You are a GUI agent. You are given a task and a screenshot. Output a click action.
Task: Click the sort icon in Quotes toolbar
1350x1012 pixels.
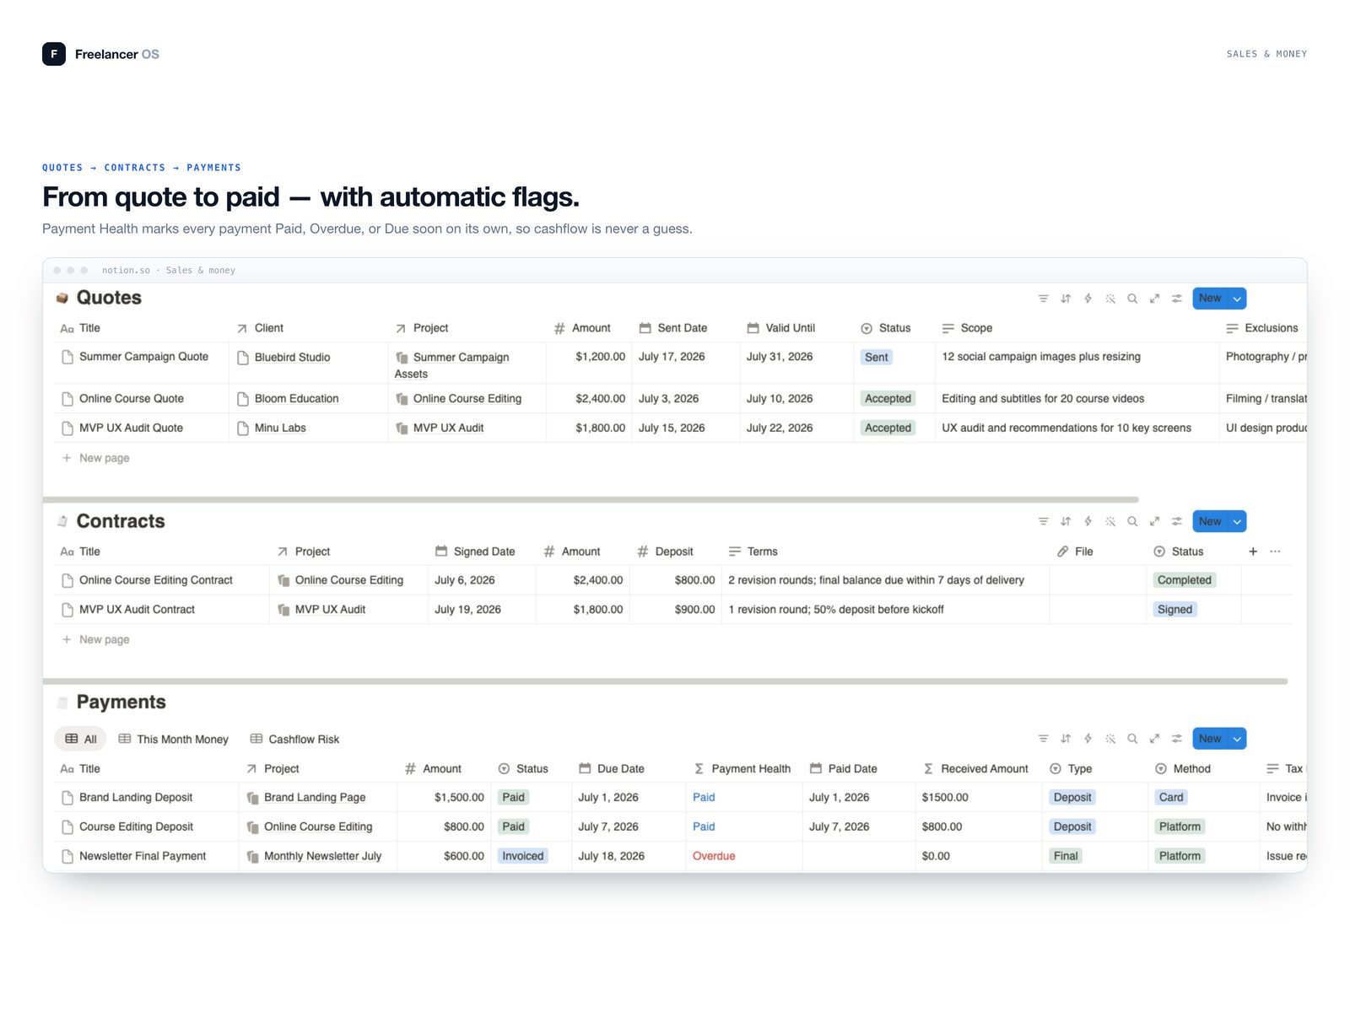click(x=1066, y=299)
